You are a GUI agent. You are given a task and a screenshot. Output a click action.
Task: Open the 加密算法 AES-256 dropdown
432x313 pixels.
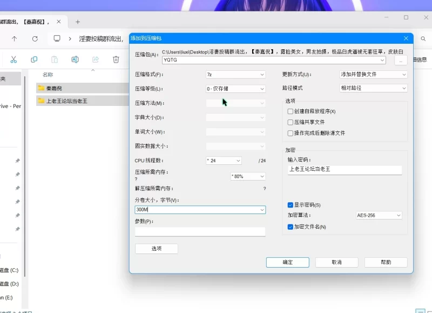pos(379,215)
